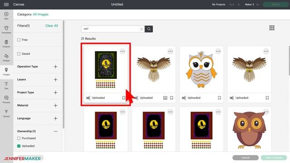
Task: Expand the Project Type filter
Action: 55,92
